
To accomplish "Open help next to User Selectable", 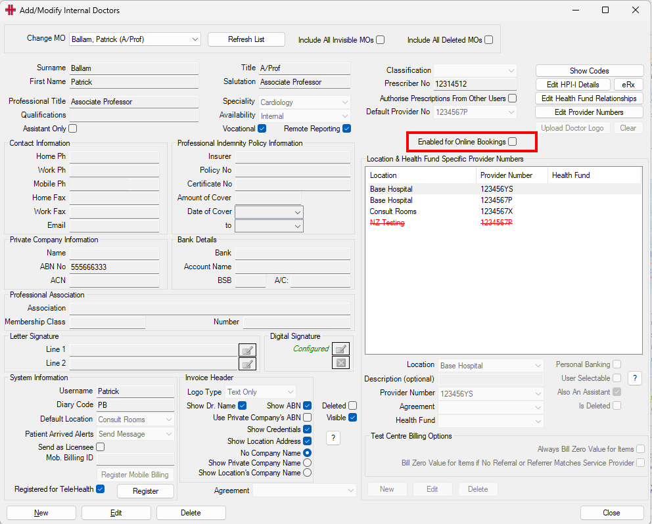I will click(x=634, y=378).
